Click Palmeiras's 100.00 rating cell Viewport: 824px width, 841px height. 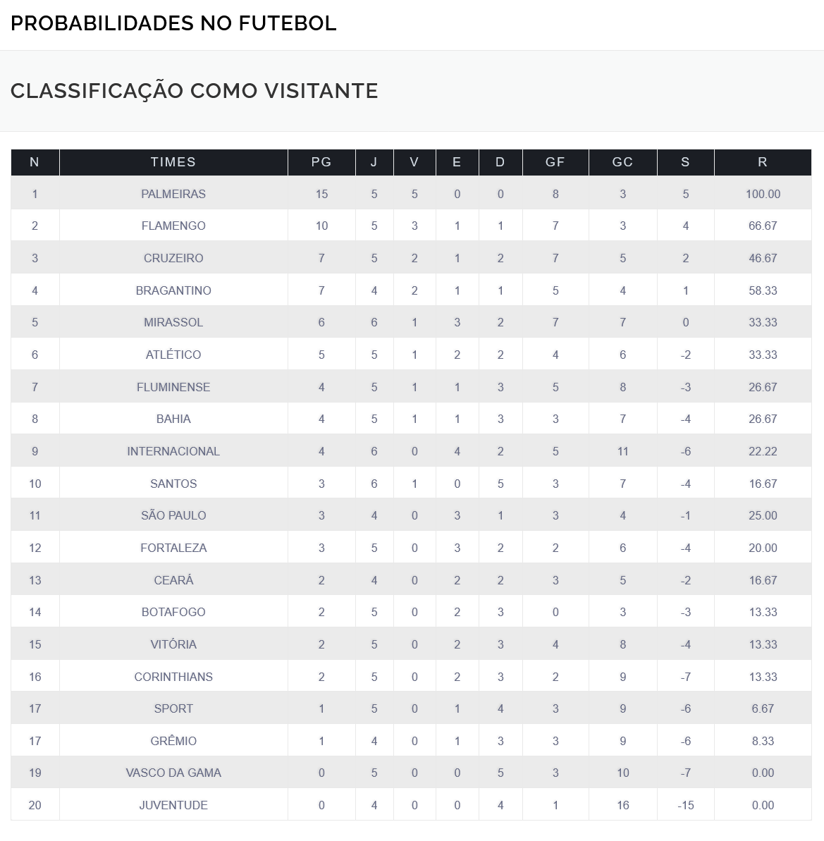coord(763,194)
